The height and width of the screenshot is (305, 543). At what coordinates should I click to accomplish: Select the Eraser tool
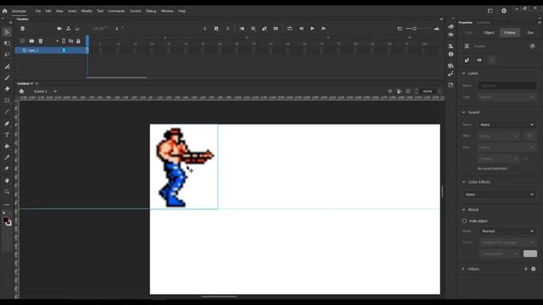7,89
